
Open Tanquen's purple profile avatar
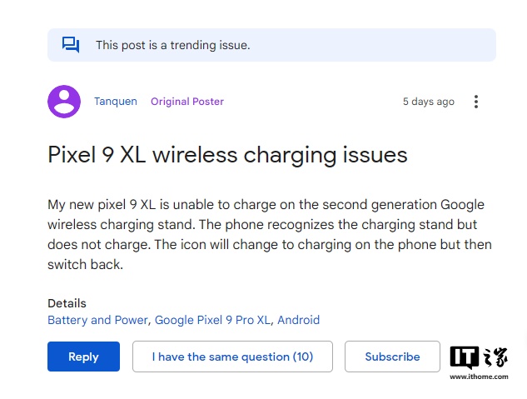pos(64,102)
